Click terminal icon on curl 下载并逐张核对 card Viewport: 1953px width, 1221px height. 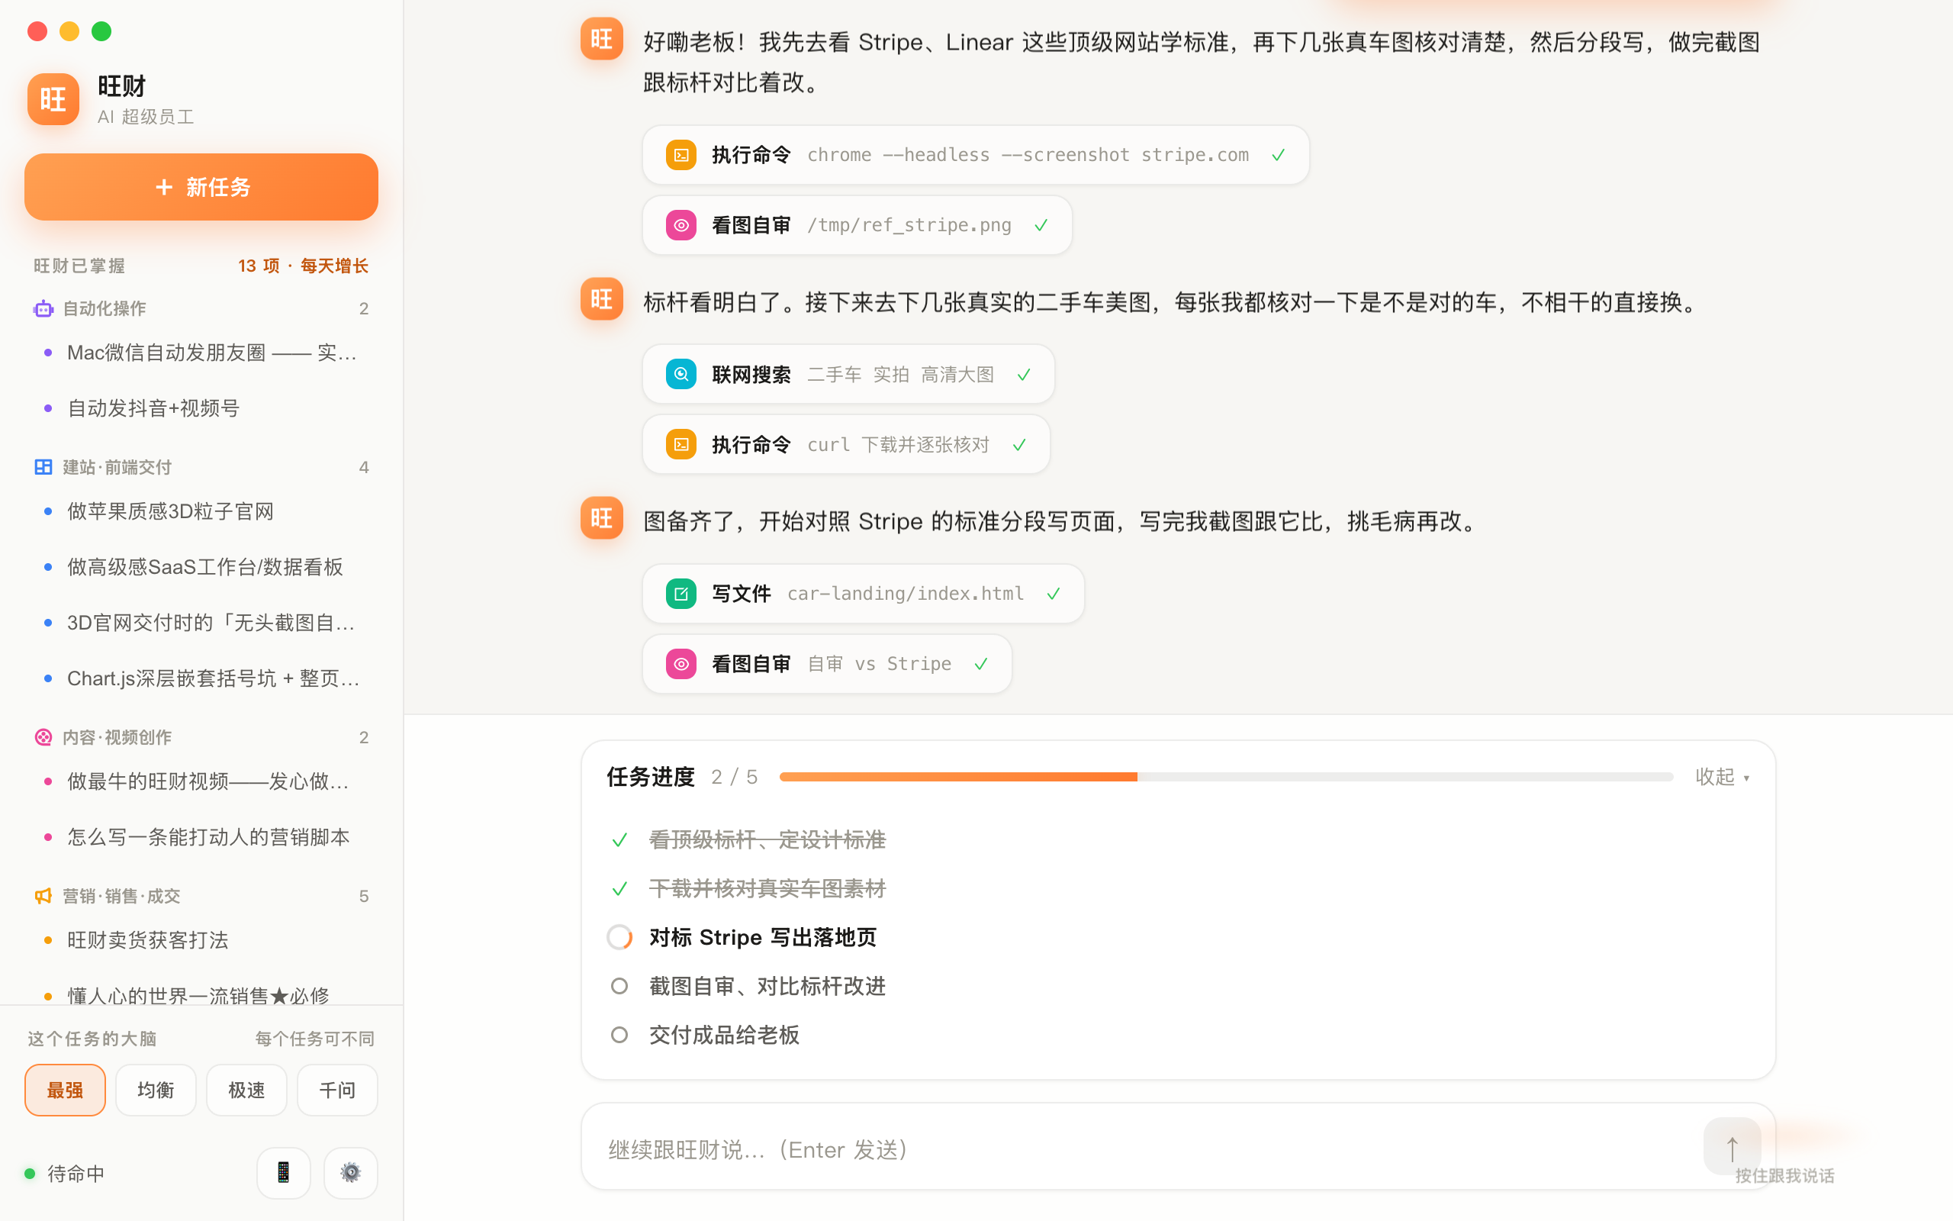tap(681, 444)
